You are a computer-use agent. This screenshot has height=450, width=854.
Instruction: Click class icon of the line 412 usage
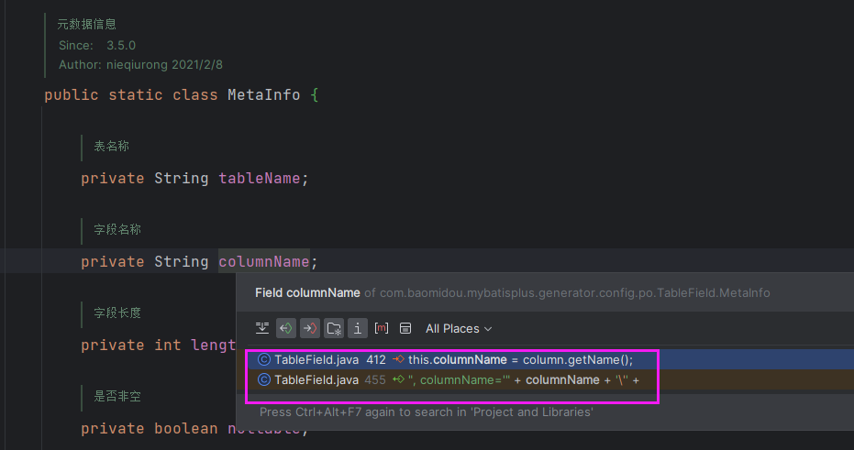click(264, 359)
